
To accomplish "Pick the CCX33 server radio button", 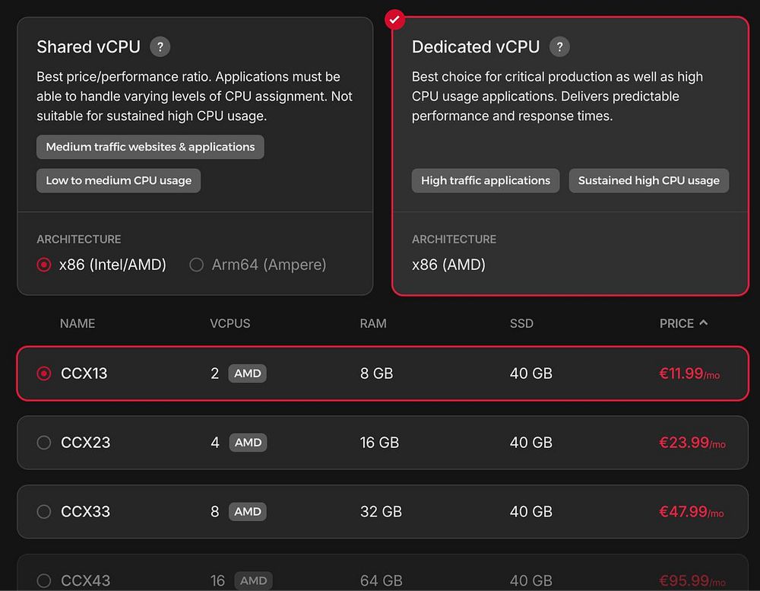I will tap(44, 512).
